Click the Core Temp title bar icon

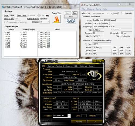pyautogui.click(x=82, y=5)
